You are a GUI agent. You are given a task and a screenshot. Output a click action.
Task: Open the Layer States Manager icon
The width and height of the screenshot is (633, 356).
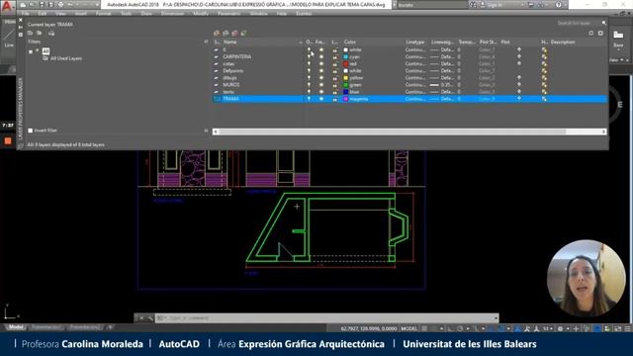(x=51, y=33)
